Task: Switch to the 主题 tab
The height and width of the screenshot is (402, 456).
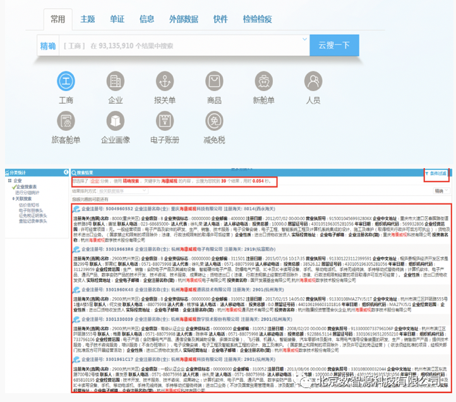Action: click(88, 19)
